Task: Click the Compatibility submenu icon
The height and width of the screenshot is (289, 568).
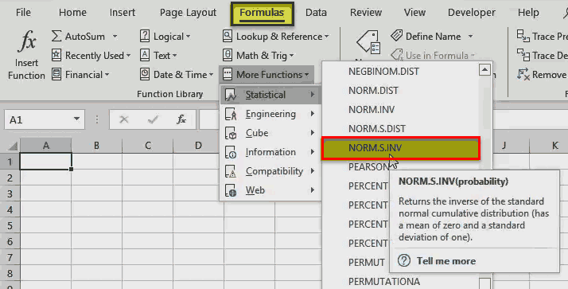Action: click(x=231, y=171)
